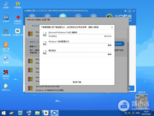Image resolution: width=154 pixels, height=116 pixels.
Task: Click 安装该系统 button behind dialog
Action: pos(119,44)
